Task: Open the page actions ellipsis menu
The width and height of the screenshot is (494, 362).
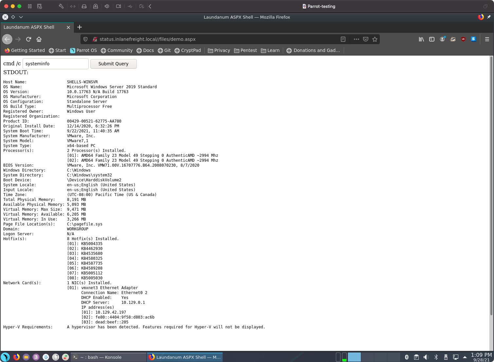Action: tap(357, 39)
